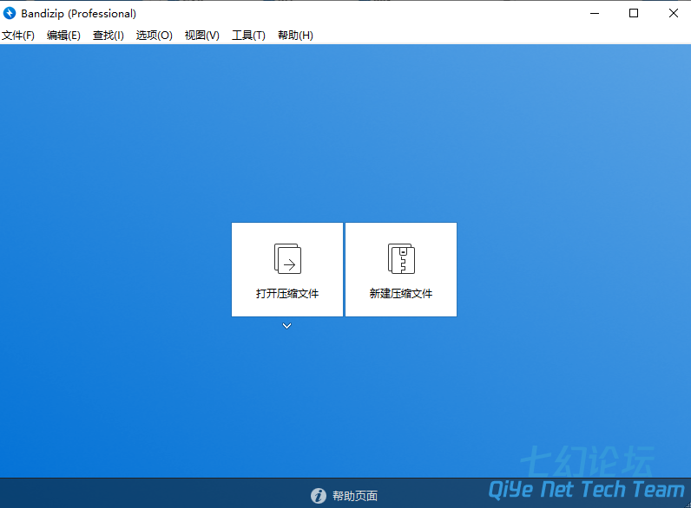This screenshot has height=508, width=691.
Task: Expand recent files chevron below open tile
Action: (286, 326)
